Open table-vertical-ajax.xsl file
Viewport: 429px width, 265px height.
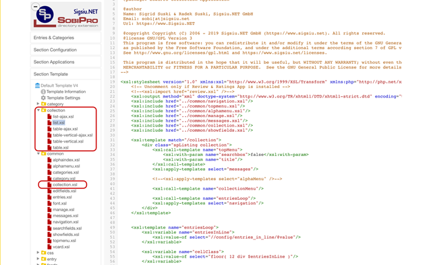tap(72, 135)
